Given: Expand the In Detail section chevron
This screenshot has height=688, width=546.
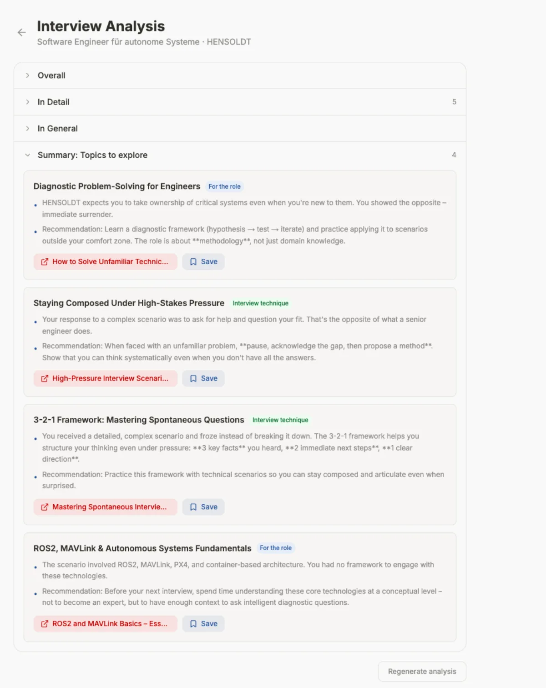Looking at the screenshot, I should tap(28, 102).
